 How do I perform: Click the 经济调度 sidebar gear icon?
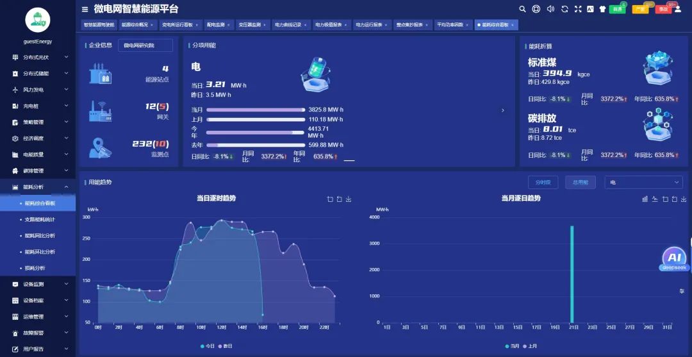pyautogui.click(x=15, y=138)
